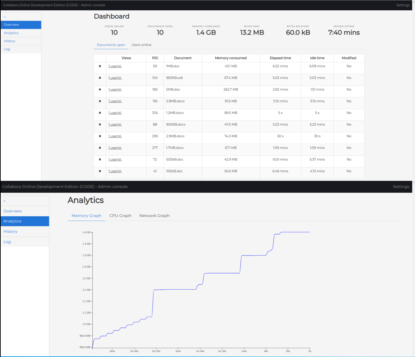Terminate the 1.2MB.docx session using X

[100, 113]
